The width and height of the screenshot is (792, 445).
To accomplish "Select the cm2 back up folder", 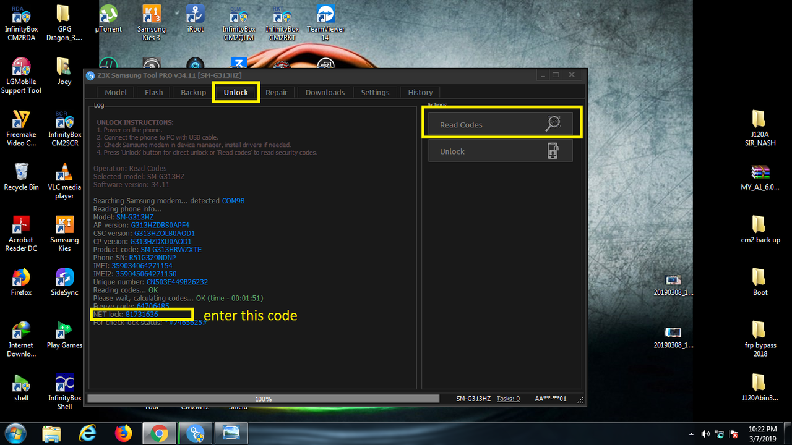I will pyautogui.click(x=760, y=229).
